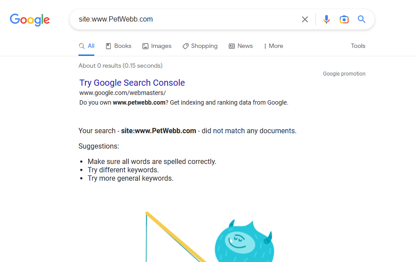
Task: Click the Books tab icon
Action: coord(108,46)
